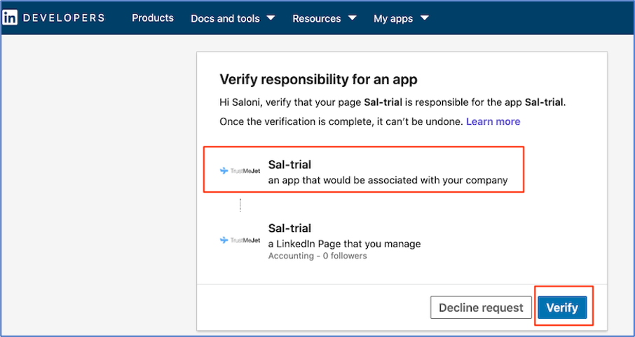Viewport: 635px width, 337px height.
Task: Click 'an app that would be associated with your company'
Action: [x=388, y=180]
